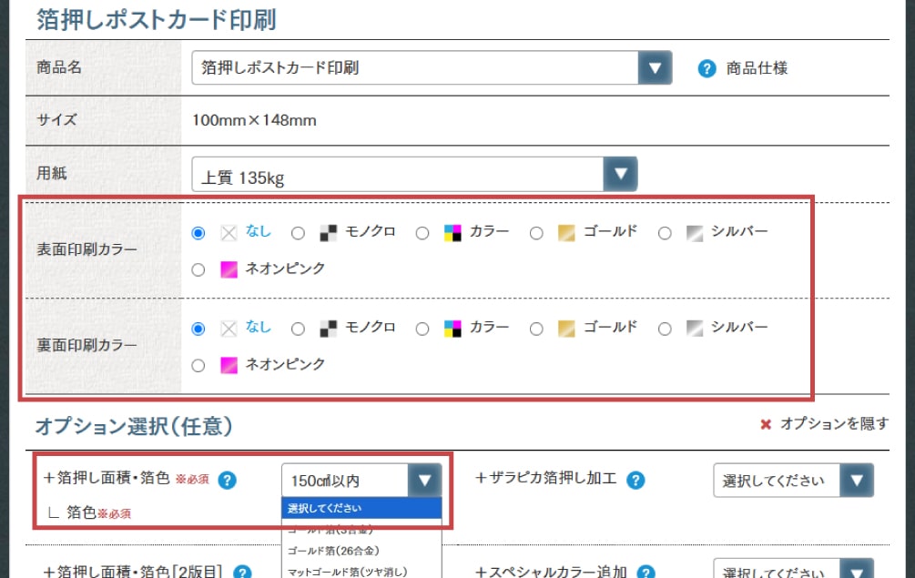Click the help icon beside 箔押し面積・箔色
This screenshot has width=915, height=578.
point(228,480)
